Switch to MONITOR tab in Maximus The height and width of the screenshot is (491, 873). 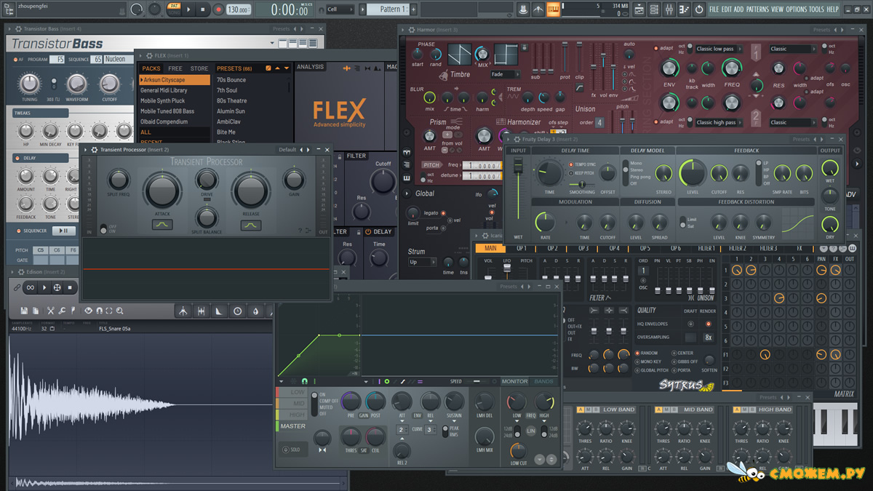point(515,381)
